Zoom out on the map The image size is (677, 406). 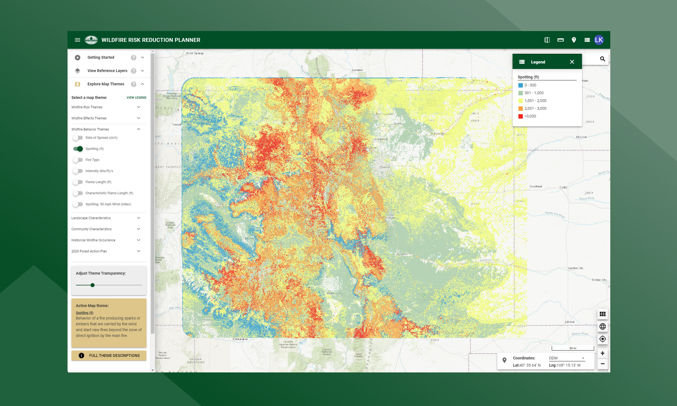602,364
